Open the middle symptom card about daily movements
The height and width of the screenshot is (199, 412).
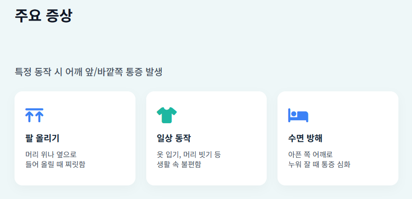pos(207,138)
